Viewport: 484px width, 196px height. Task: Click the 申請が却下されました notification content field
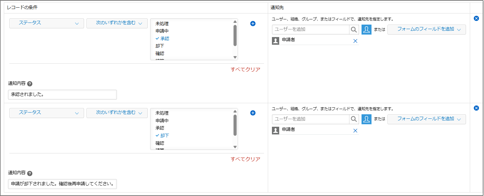click(62, 184)
